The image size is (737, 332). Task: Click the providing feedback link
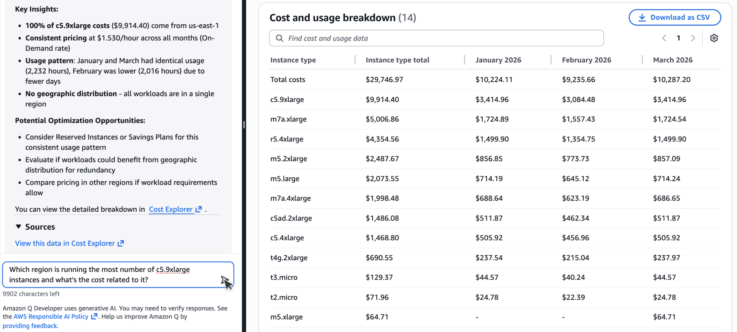point(31,325)
